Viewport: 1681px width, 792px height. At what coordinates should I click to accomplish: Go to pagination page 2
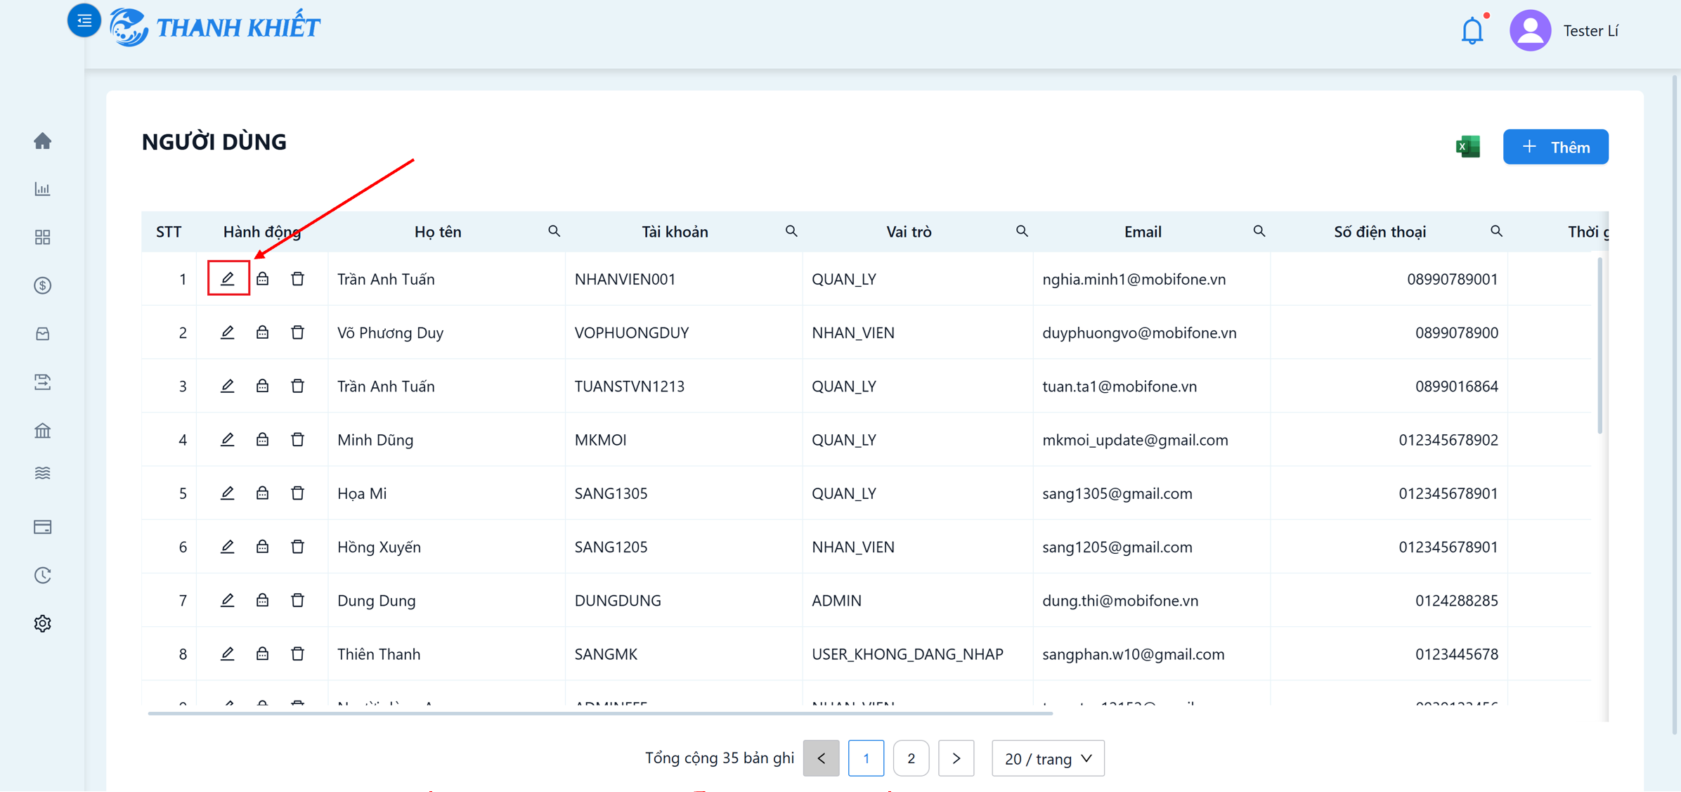911,758
